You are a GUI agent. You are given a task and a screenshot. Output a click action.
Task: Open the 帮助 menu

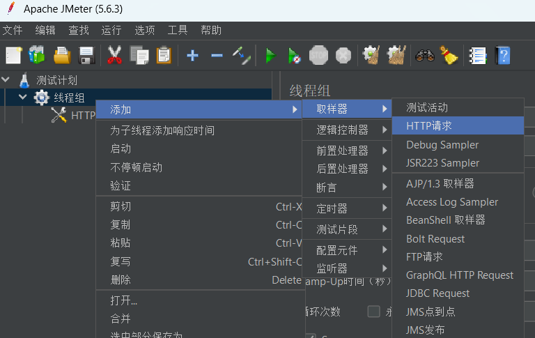211,30
